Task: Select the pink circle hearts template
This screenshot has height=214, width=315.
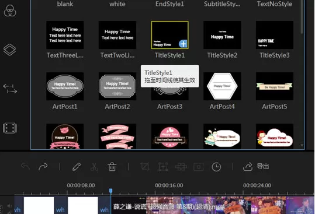Action: point(169,136)
